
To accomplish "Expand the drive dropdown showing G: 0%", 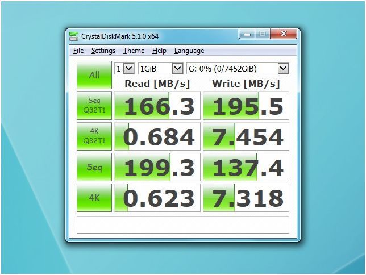I will [x=238, y=69].
